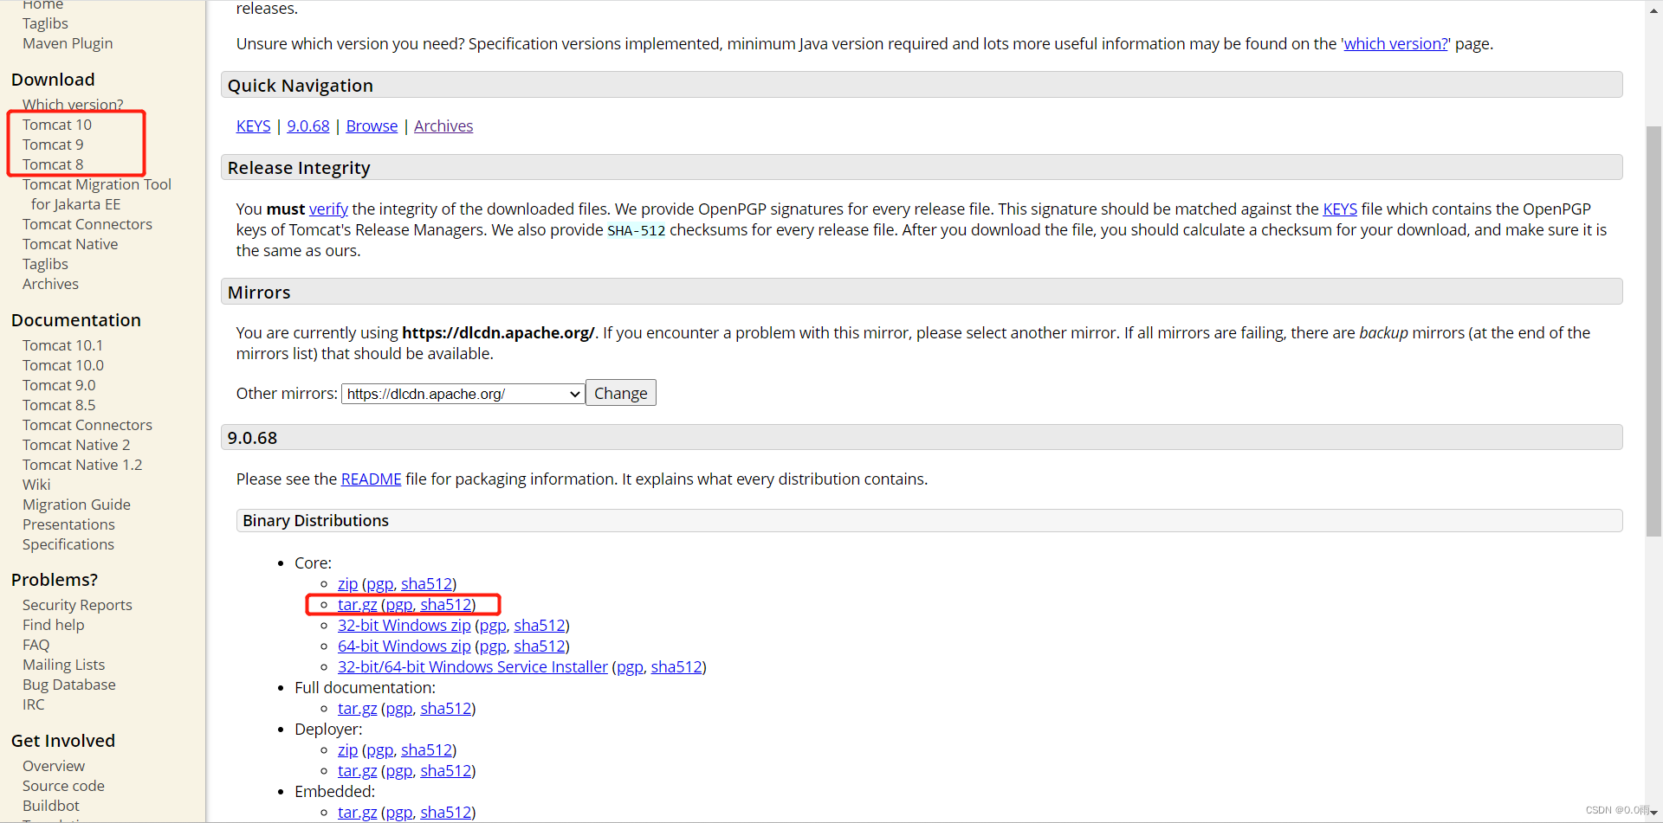Screen dimensions: 1663x823
Task: Open Find help link
Action: (54, 625)
